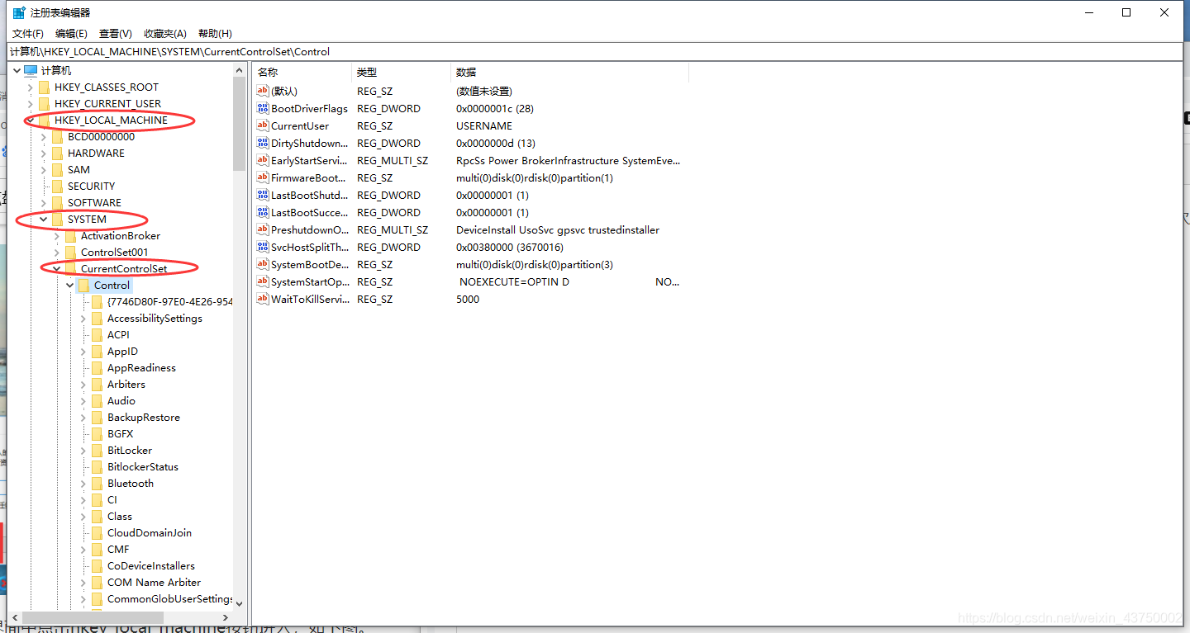Expand the SOFTWARE key chevron
1190x633 pixels.
click(x=44, y=203)
